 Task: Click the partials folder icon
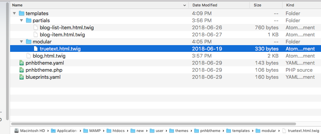[x=29, y=21]
